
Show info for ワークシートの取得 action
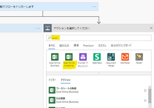coord(145,91)
